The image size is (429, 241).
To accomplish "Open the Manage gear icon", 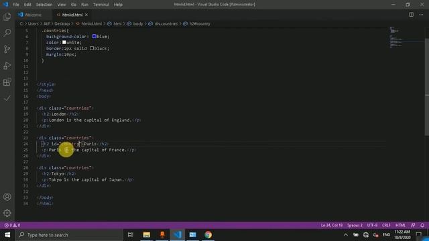I will pos(7,213).
